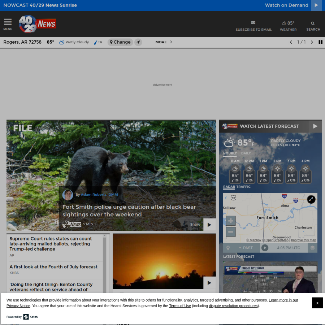Click the headlines list scroll-up arrow
Viewport: 325px width, 325px height.
(x=105, y=236)
